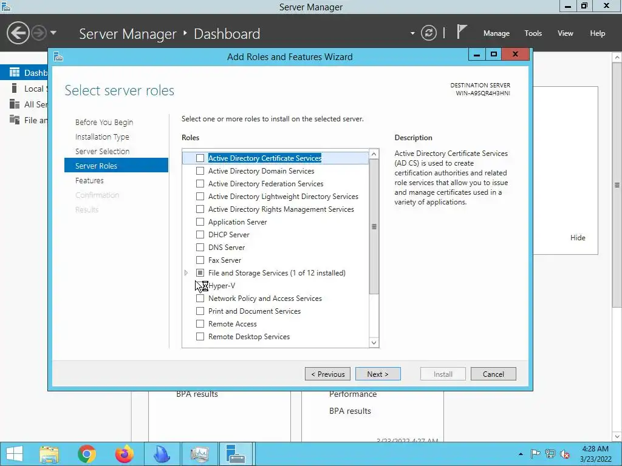Click BPA results in the left dashboard tile

pos(197,394)
